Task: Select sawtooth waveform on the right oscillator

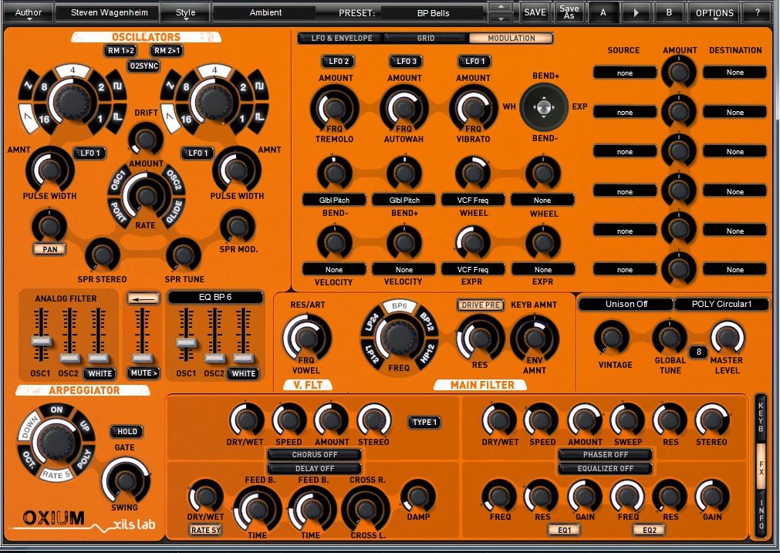Action: [x=171, y=85]
